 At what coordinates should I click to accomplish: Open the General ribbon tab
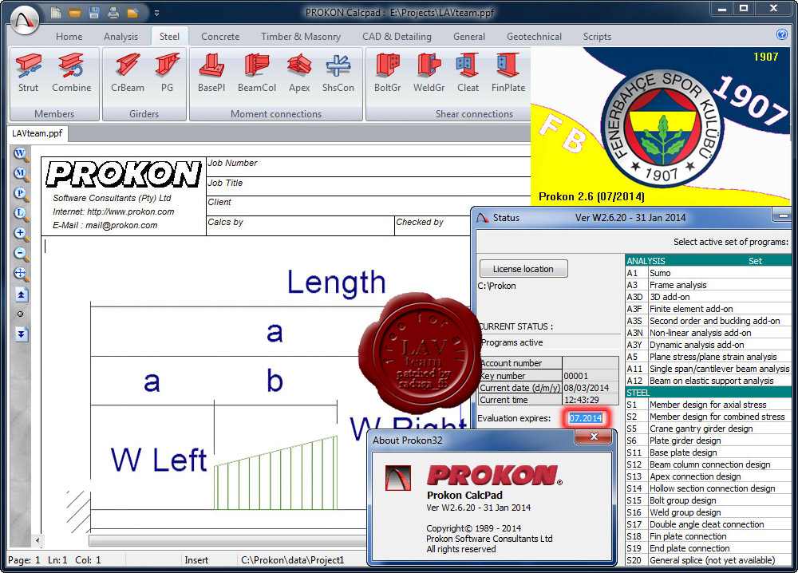(x=469, y=37)
